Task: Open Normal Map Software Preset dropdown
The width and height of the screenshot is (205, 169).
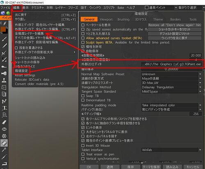Action: click(171, 74)
